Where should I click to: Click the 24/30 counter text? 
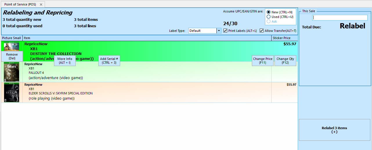pos(230,24)
